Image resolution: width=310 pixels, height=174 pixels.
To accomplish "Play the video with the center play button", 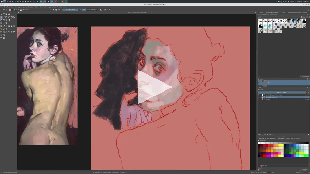I will coord(155,87).
